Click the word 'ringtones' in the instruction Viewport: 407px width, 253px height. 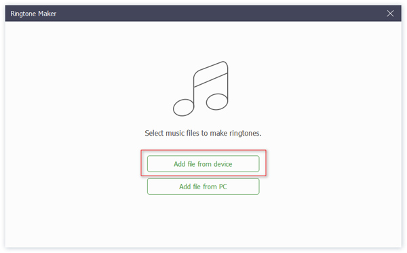tap(245, 134)
